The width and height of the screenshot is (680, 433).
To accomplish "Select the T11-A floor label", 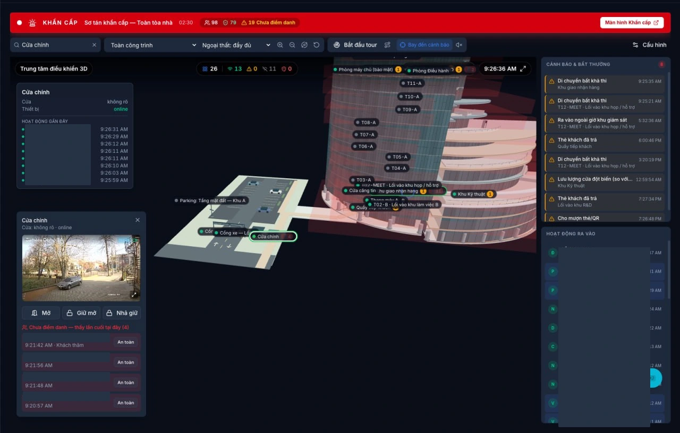I will (412, 83).
